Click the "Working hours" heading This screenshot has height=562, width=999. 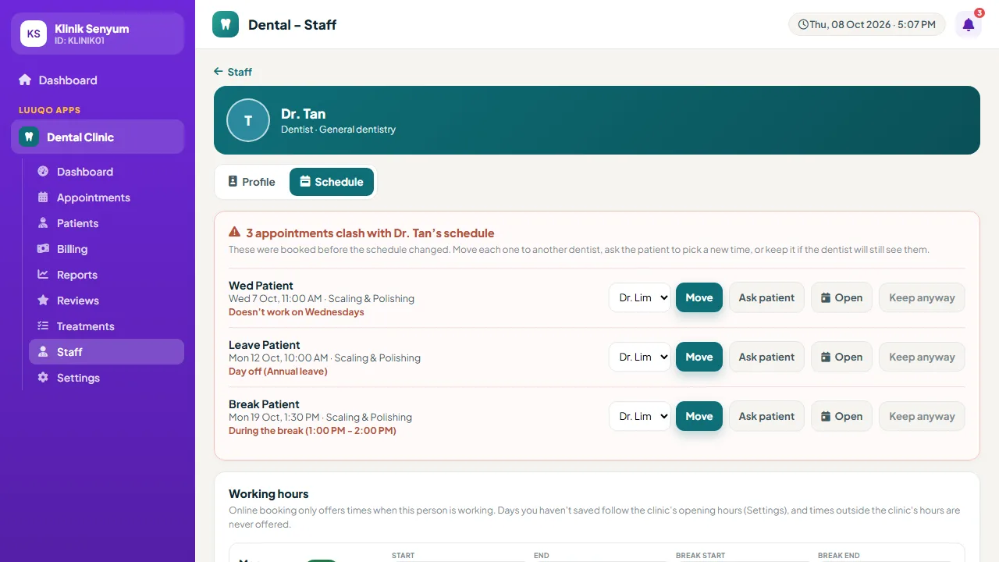pos(268,494)
